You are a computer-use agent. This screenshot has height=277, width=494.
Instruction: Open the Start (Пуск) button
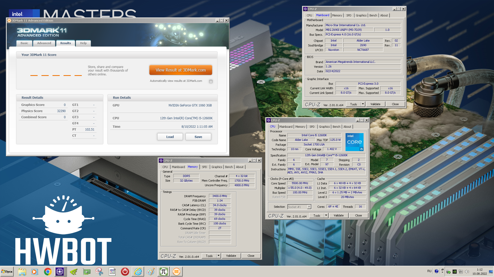click(7, 272)
